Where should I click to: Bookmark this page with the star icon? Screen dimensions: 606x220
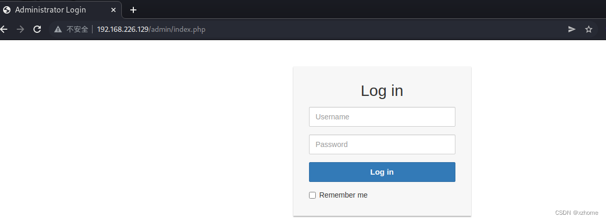click(x=589, y=29)
